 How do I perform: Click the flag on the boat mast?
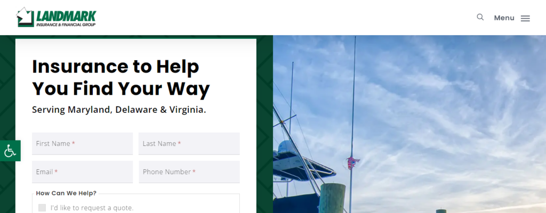point(352,162)
